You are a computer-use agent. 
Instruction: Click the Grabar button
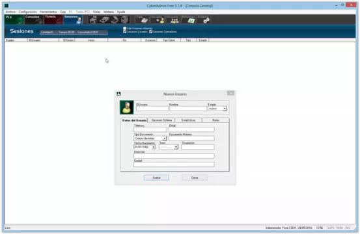[x=157, y=177]
